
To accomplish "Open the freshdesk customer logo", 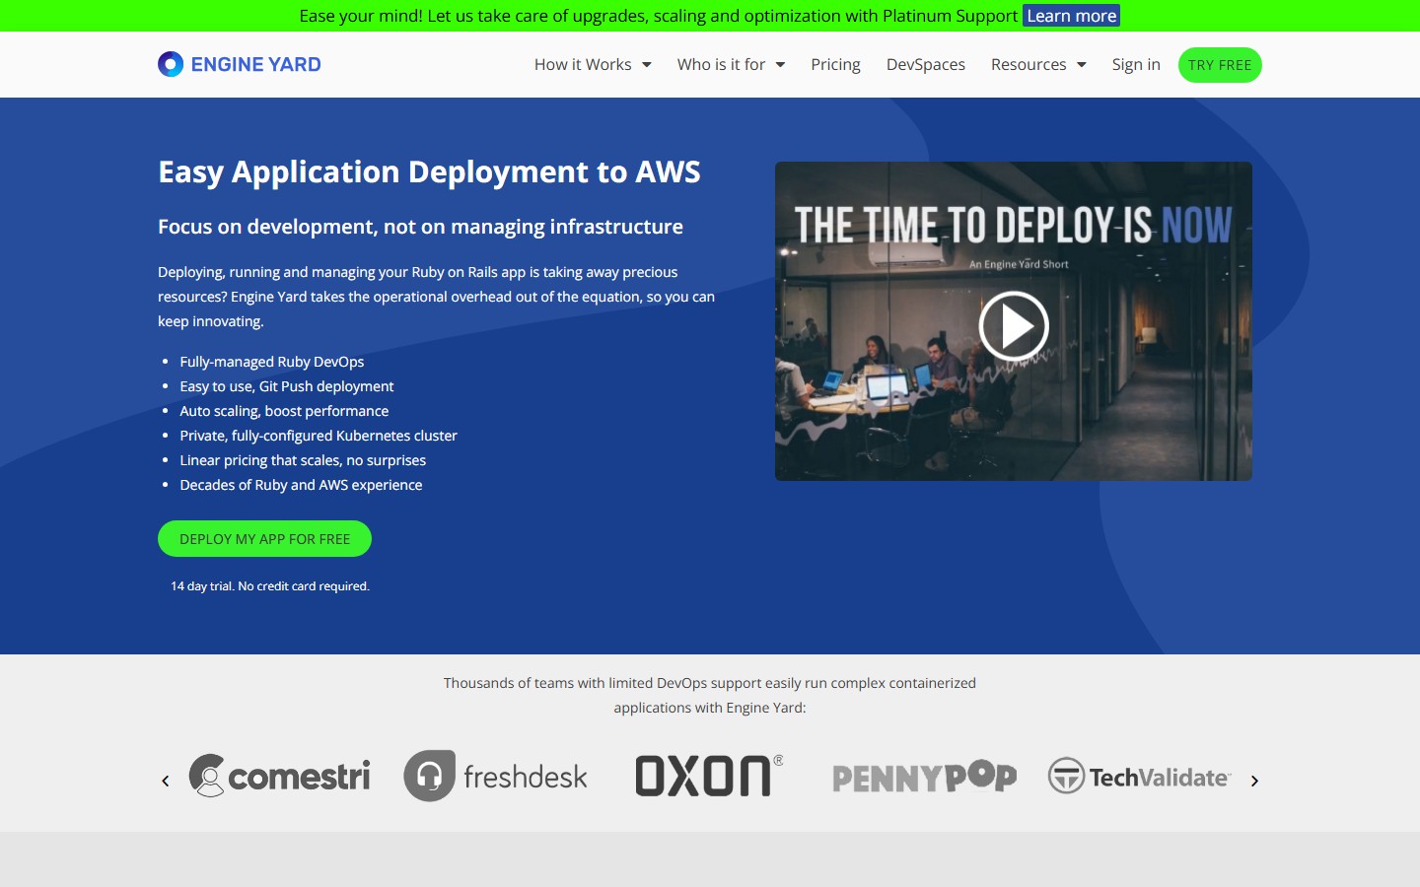I will tap(495, 776).
